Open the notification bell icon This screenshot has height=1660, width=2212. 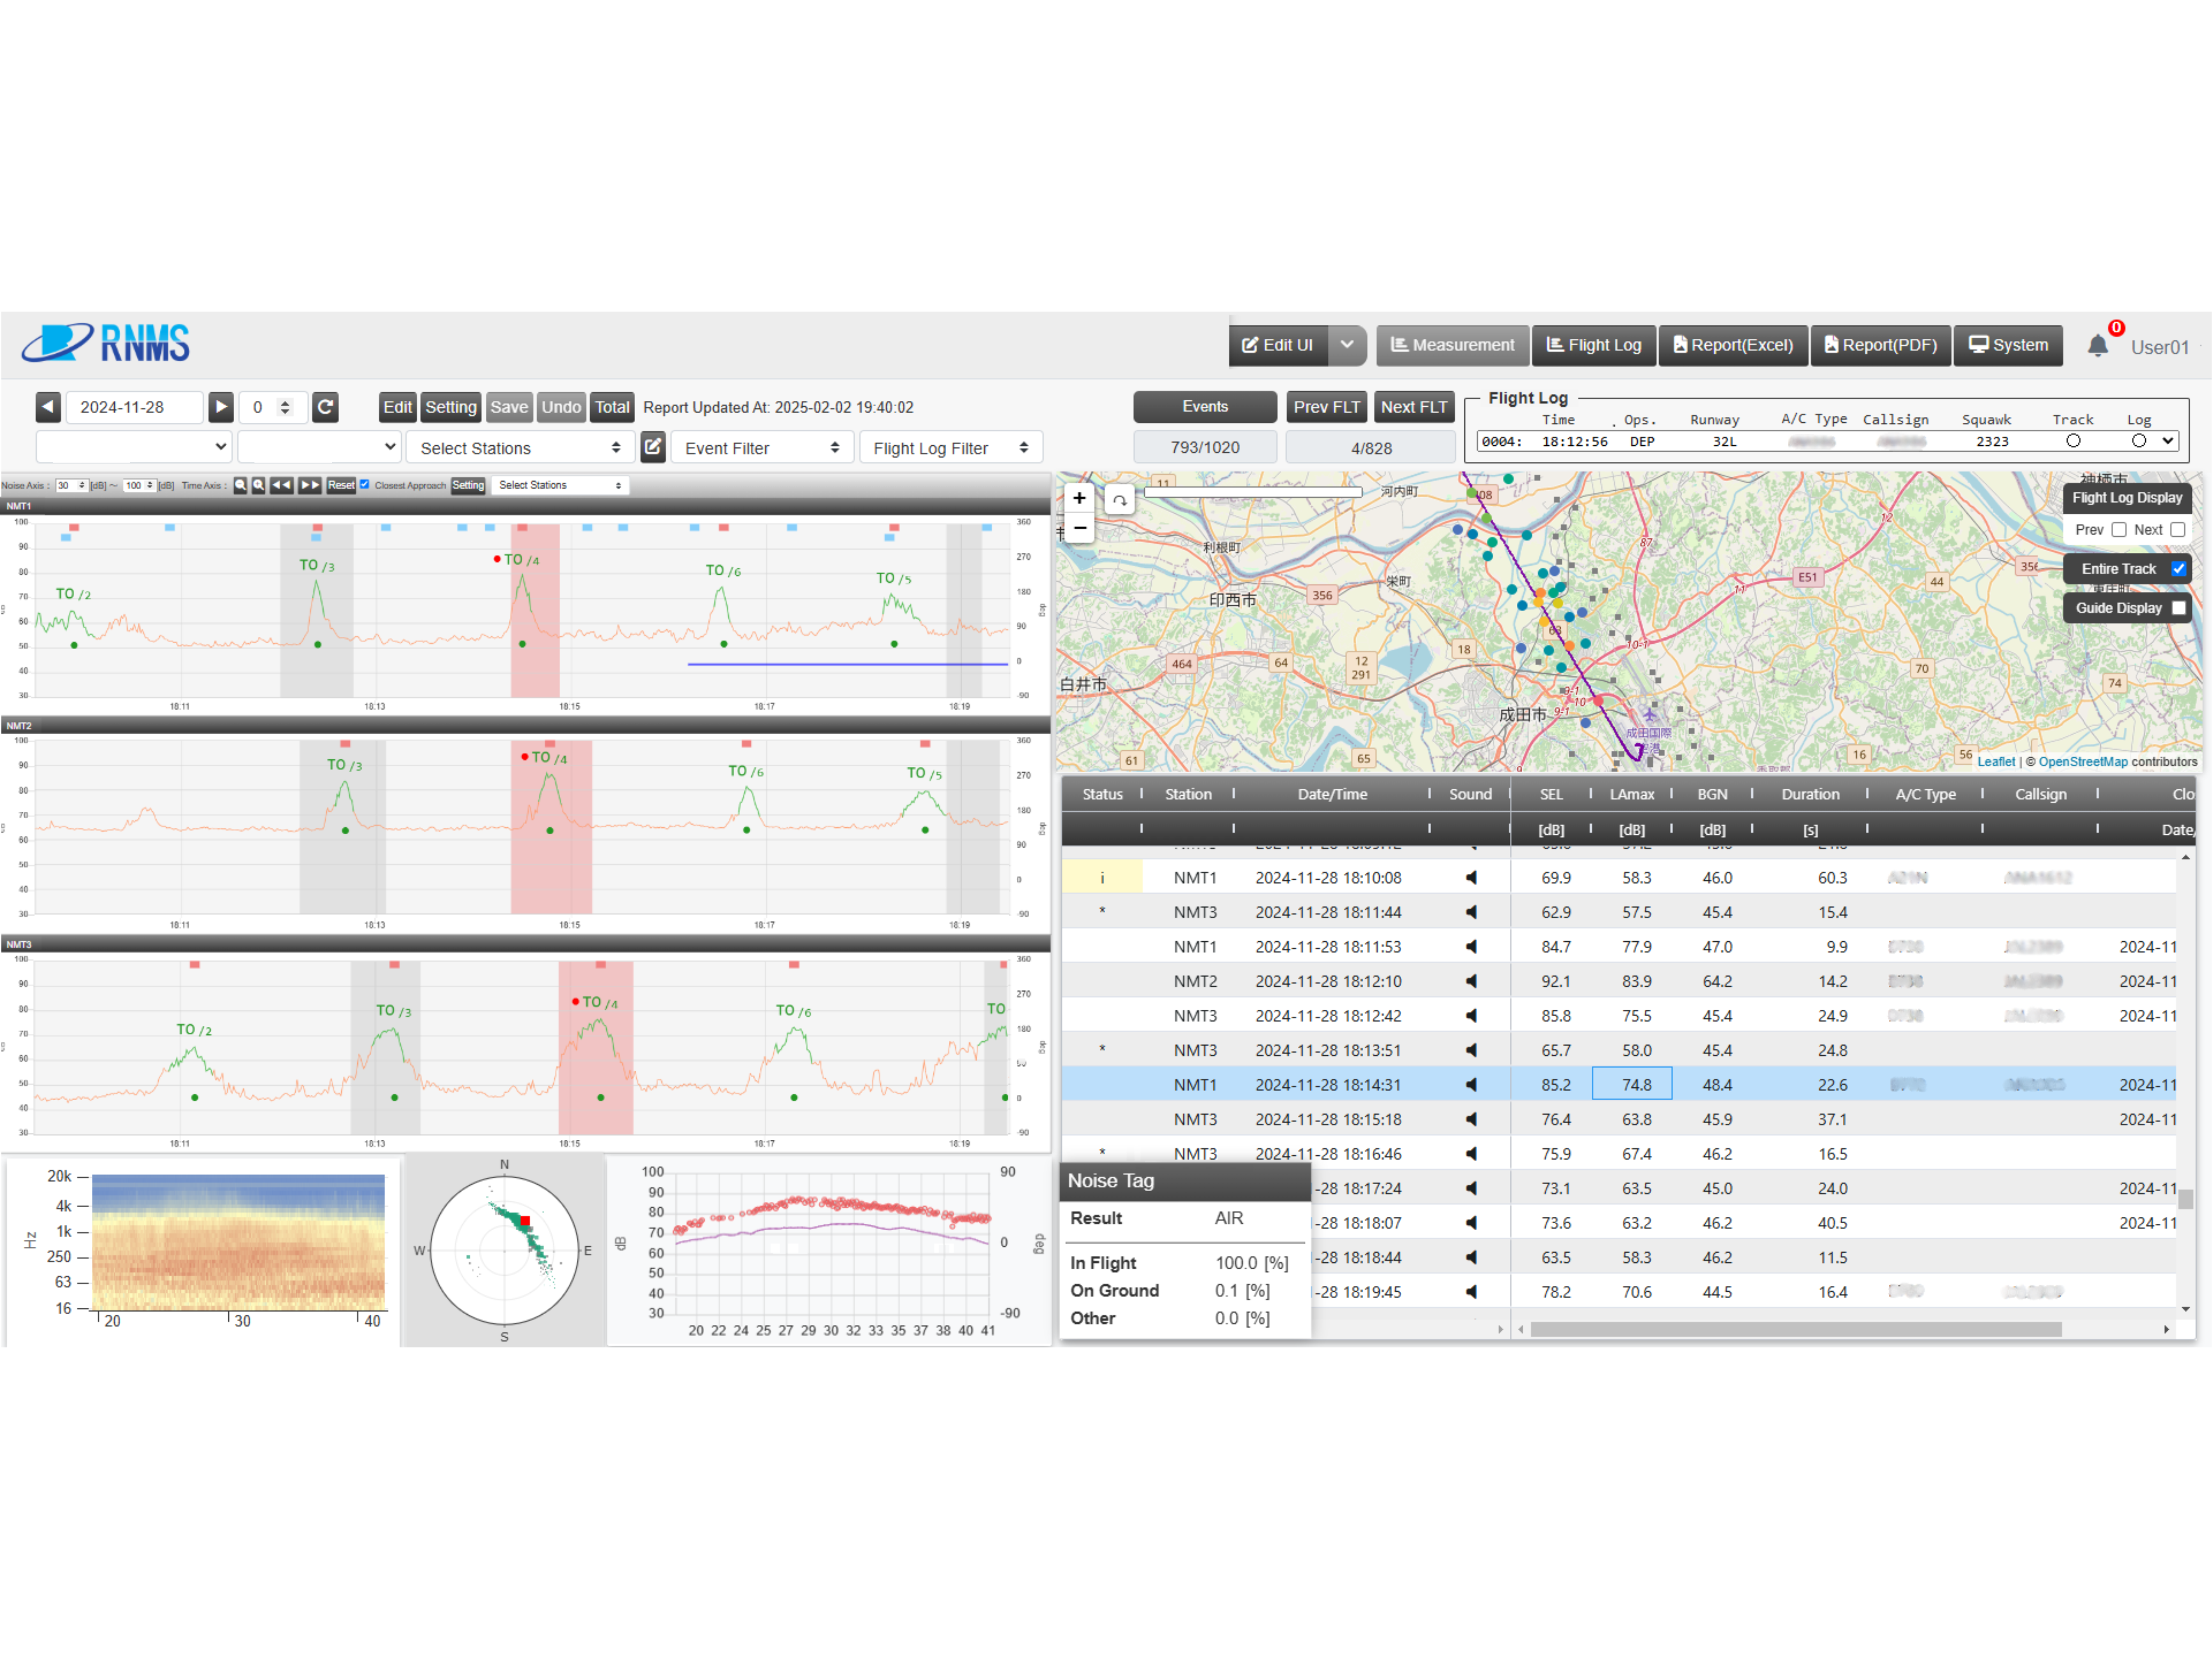2097,346
